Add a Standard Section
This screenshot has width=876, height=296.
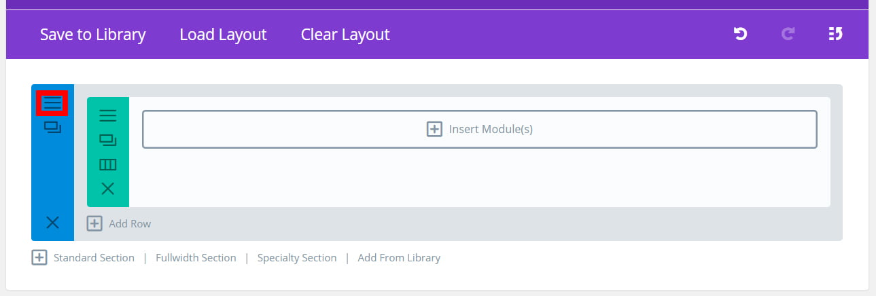pyautogui.click(x=94, y=258)
